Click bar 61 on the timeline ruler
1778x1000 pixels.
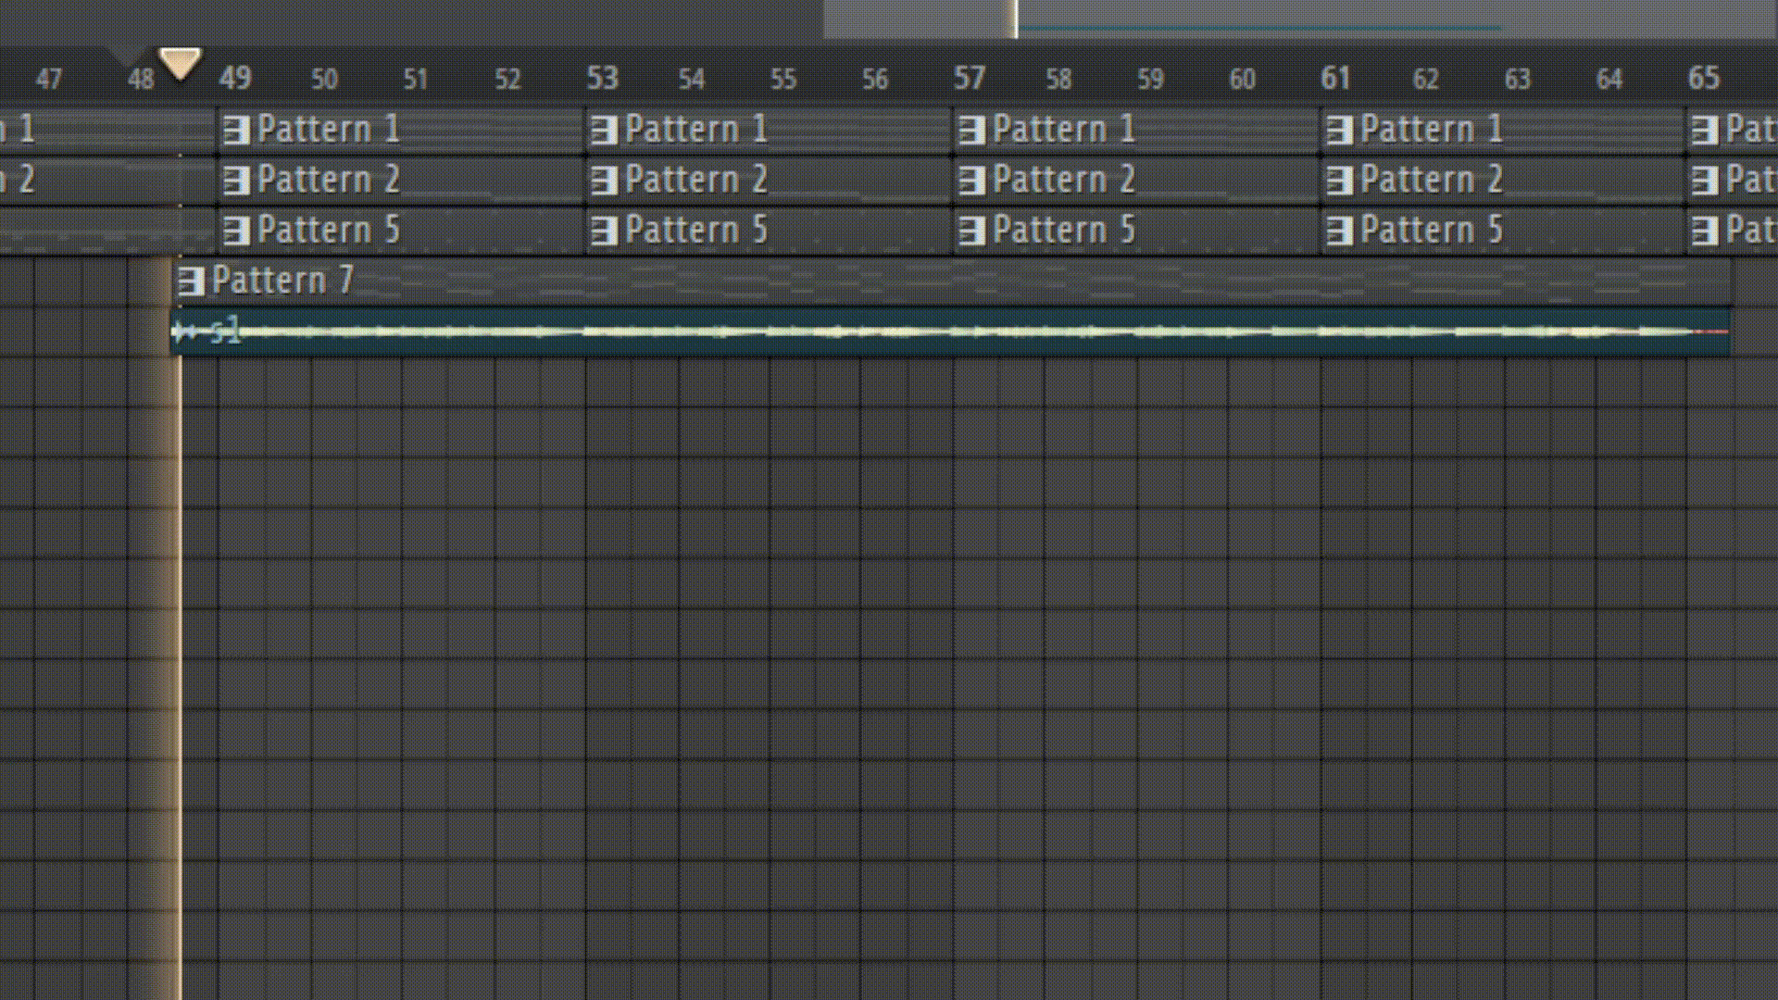point(1335,78)
